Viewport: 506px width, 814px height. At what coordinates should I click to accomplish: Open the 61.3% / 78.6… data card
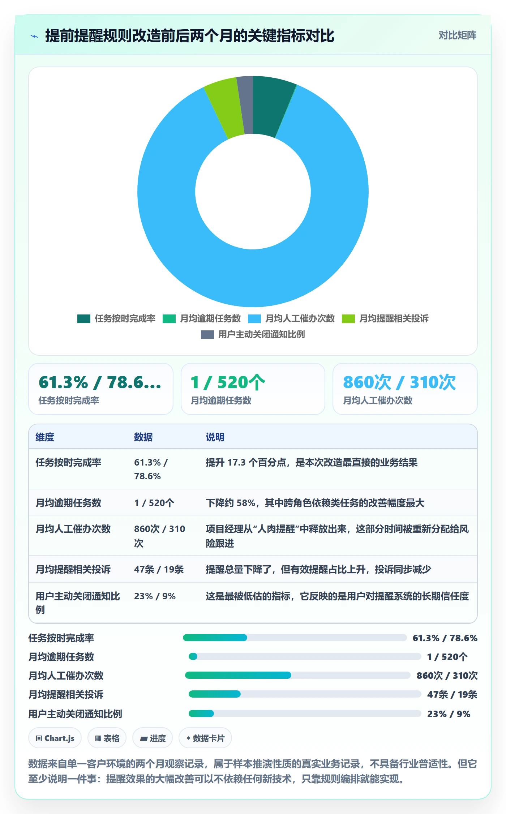coord(101,389)
